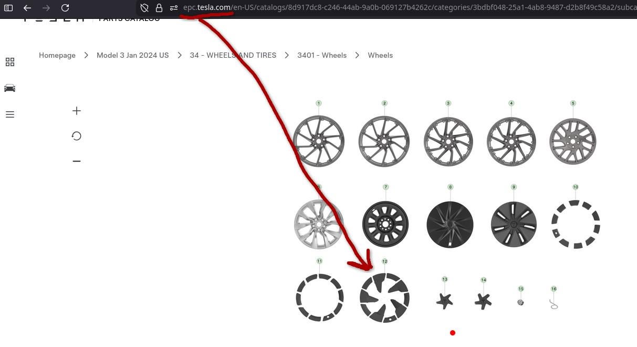Open the grid catalog icon in sidebar

[x=10, y=62]
